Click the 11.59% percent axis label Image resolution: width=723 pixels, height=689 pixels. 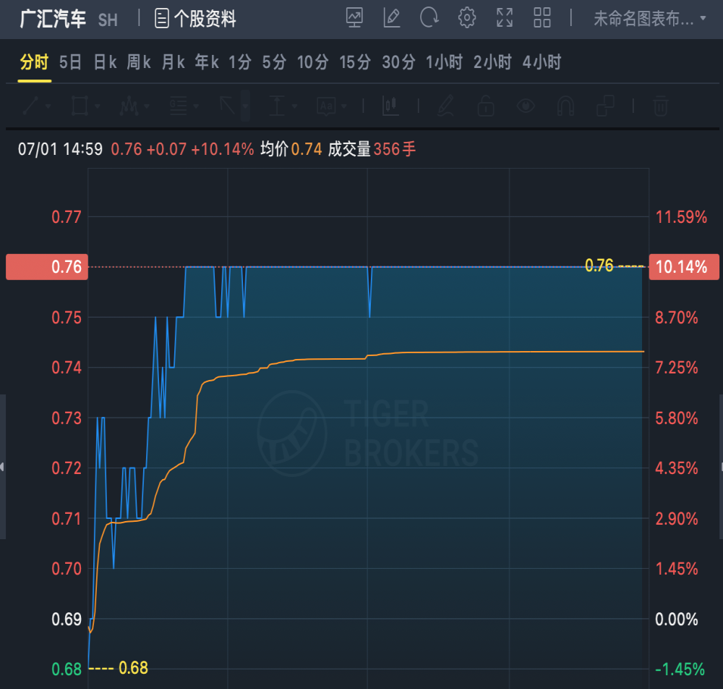(x=681, y=217)
